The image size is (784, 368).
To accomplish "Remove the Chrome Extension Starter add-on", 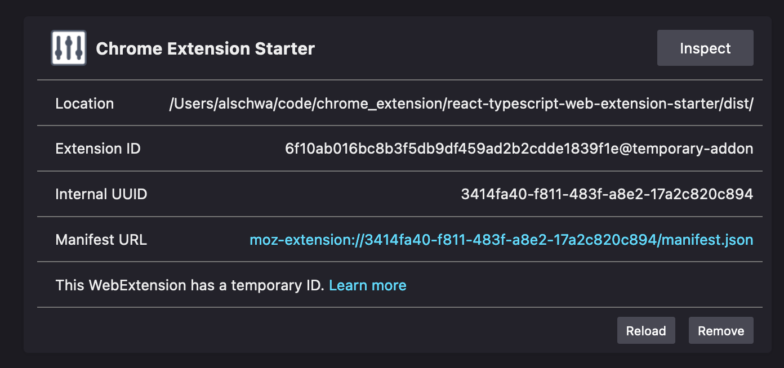I will 720,331.
